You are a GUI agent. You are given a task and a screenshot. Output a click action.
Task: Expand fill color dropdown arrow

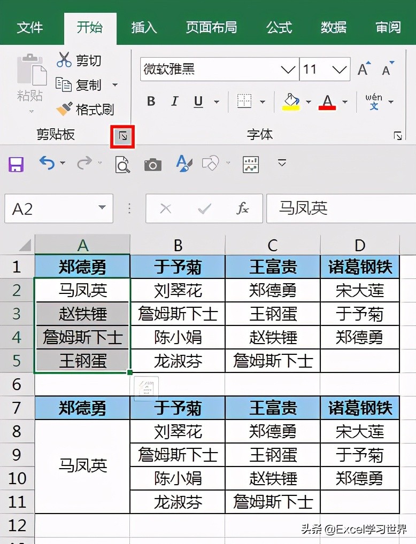pos(309,102)
